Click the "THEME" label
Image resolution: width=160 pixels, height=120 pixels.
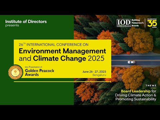151,86
